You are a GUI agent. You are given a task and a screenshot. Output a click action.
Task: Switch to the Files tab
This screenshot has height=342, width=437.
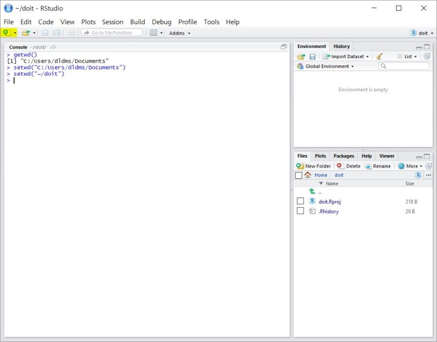[x=302, y=156]
